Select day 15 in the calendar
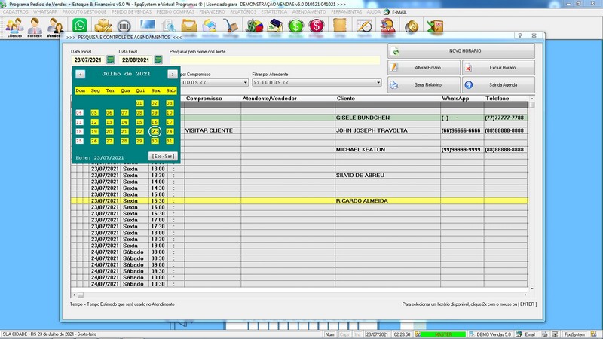This screenshot has width=603, height=339. (x=139, y=122)
